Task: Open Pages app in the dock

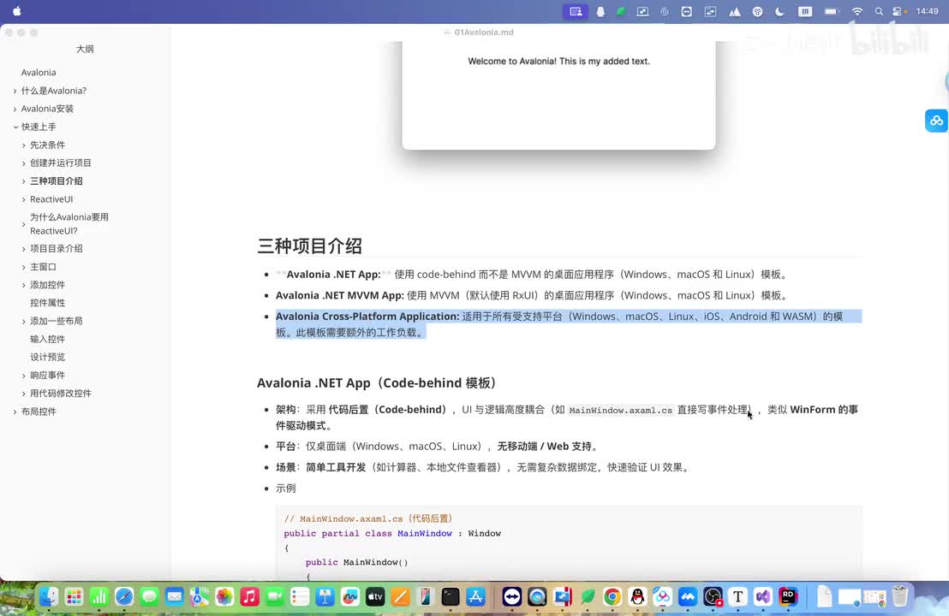Action: [x=400, y=597]
